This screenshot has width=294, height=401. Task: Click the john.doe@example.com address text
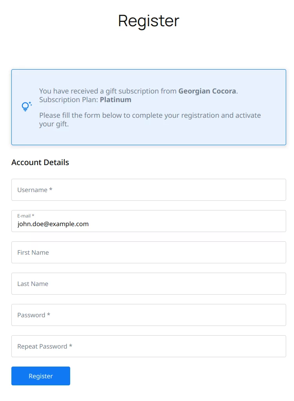pyautogui.click(x=53, y=224)
